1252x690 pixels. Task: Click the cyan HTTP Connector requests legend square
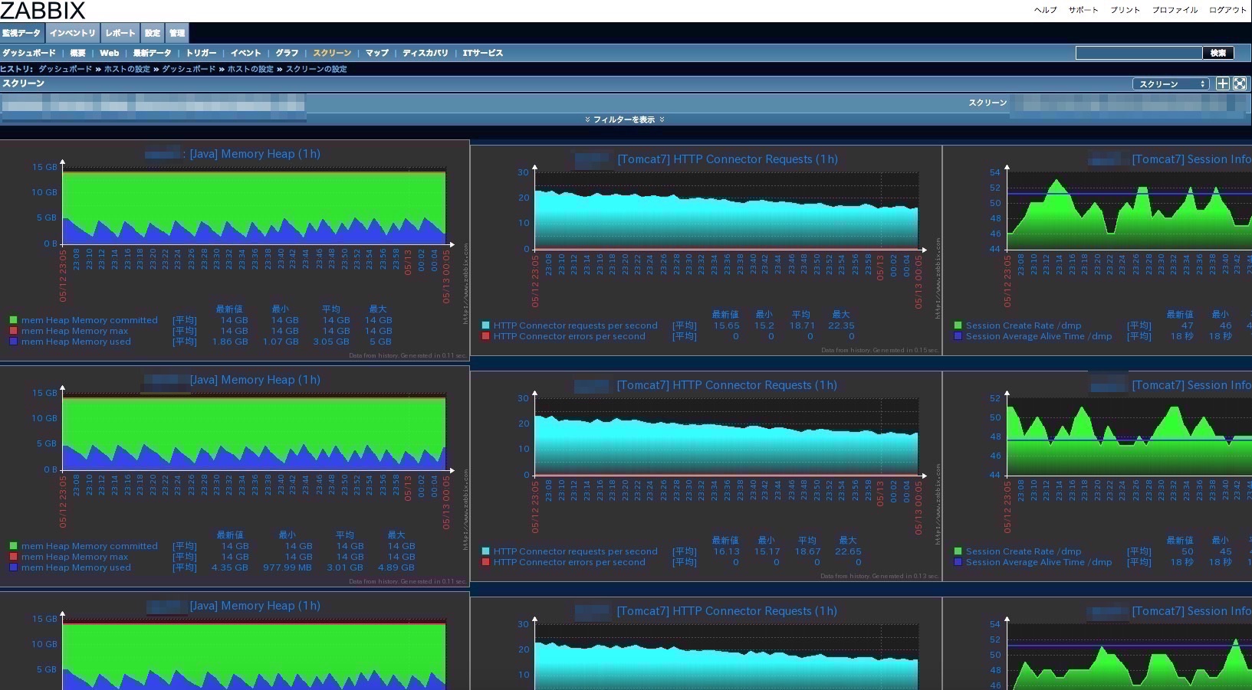coord(486,325)
